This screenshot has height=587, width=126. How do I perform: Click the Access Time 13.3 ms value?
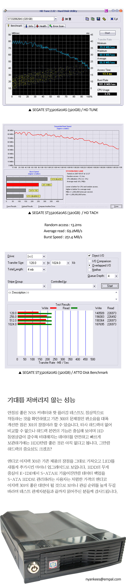tap(107, 74)
